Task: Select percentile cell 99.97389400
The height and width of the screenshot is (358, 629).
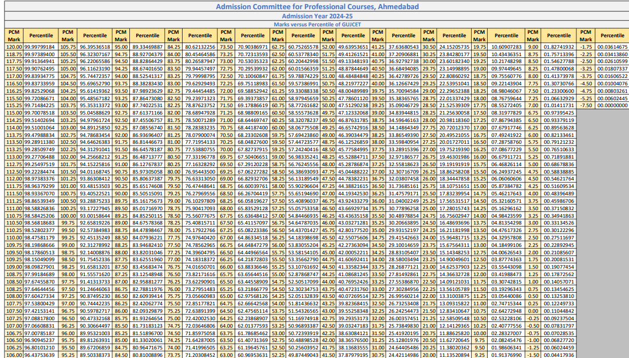Action: pos(41,54)
